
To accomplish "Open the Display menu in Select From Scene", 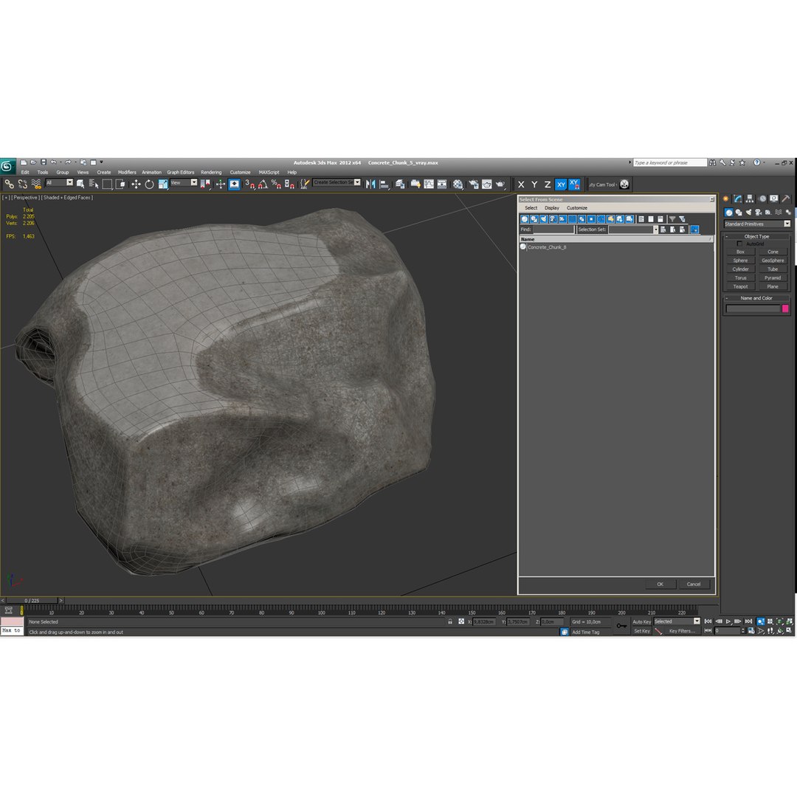I will click(x=551, y=208).
